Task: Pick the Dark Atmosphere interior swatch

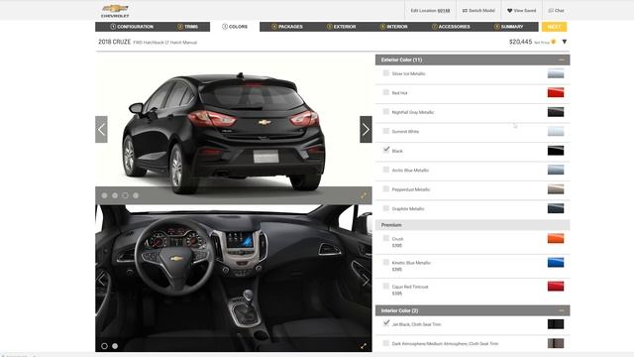Action: point(556,343)
